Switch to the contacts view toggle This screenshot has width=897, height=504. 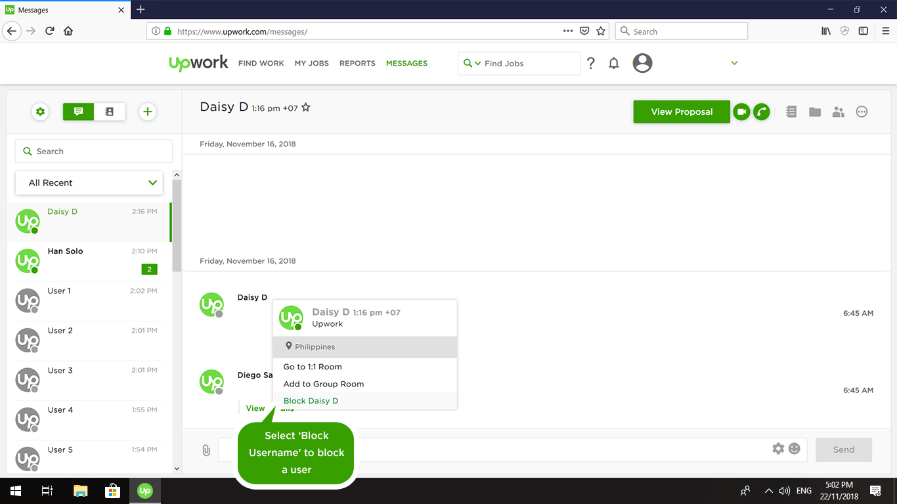point(110,112)
